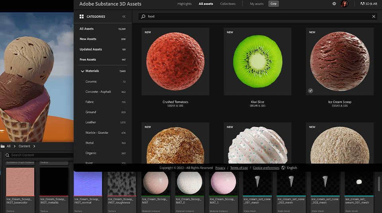Open the Kiwi Slice material thumbnail
Screen dimensions: 382x213
point(257,61)
